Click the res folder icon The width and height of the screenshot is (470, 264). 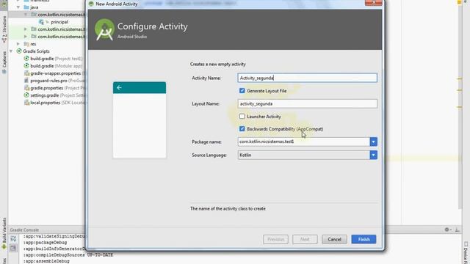click(26, 44)
